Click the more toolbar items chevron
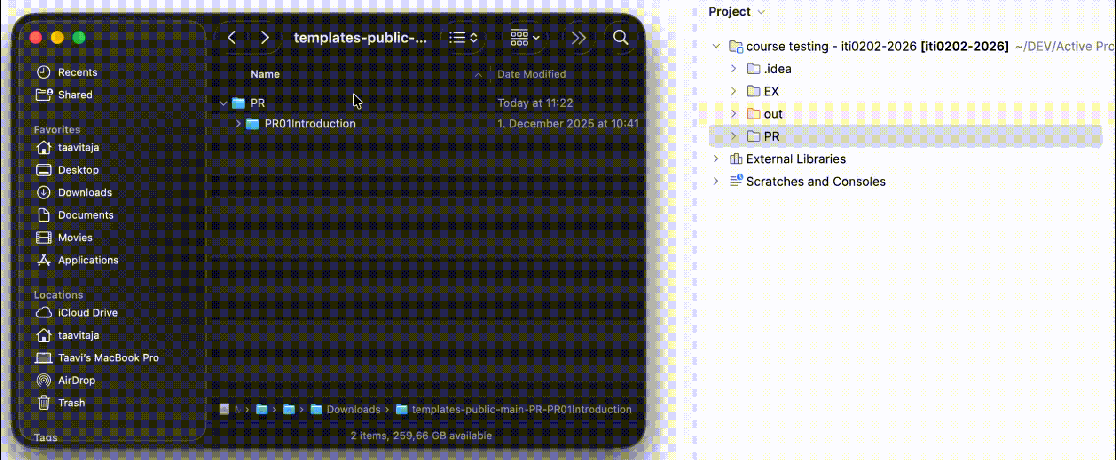 tap(578, 38)
